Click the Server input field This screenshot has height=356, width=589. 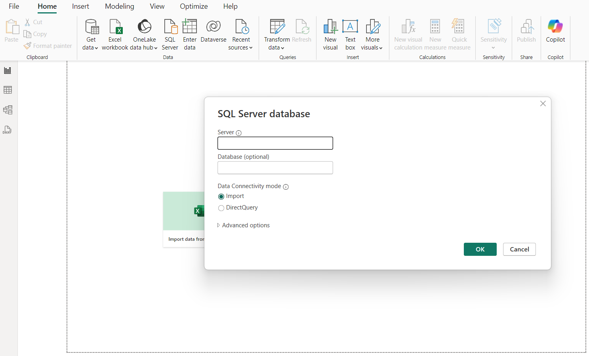pos(275,143)
